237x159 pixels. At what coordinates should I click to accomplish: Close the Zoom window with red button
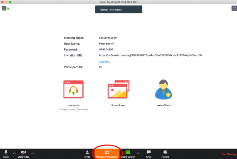click(2, 2)
